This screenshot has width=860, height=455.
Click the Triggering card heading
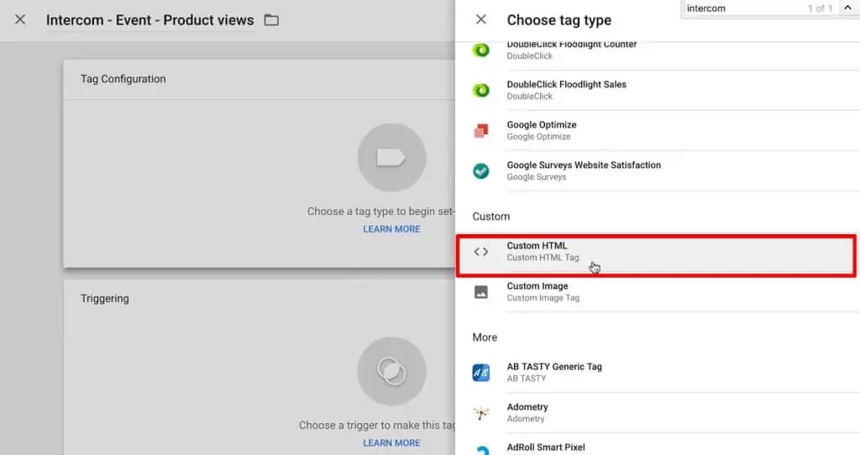coord(105,299)
